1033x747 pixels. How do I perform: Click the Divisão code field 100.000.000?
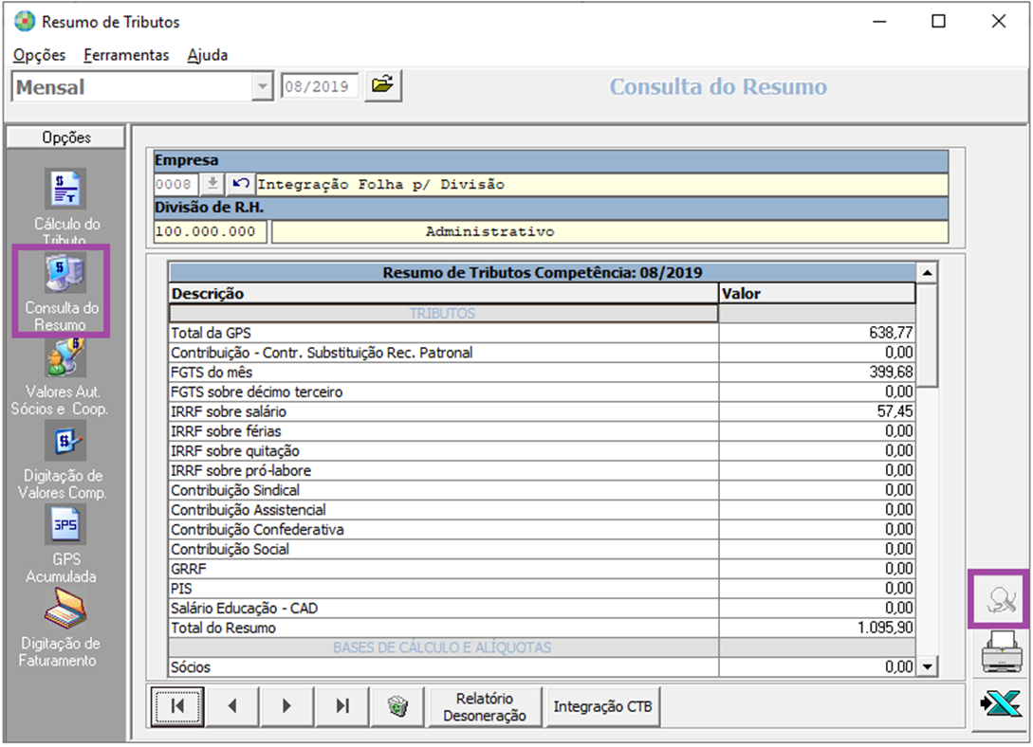pyautogui.click(x=210, y=231)
